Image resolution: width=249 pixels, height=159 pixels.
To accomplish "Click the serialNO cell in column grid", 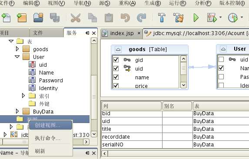I will pos(132,144).
